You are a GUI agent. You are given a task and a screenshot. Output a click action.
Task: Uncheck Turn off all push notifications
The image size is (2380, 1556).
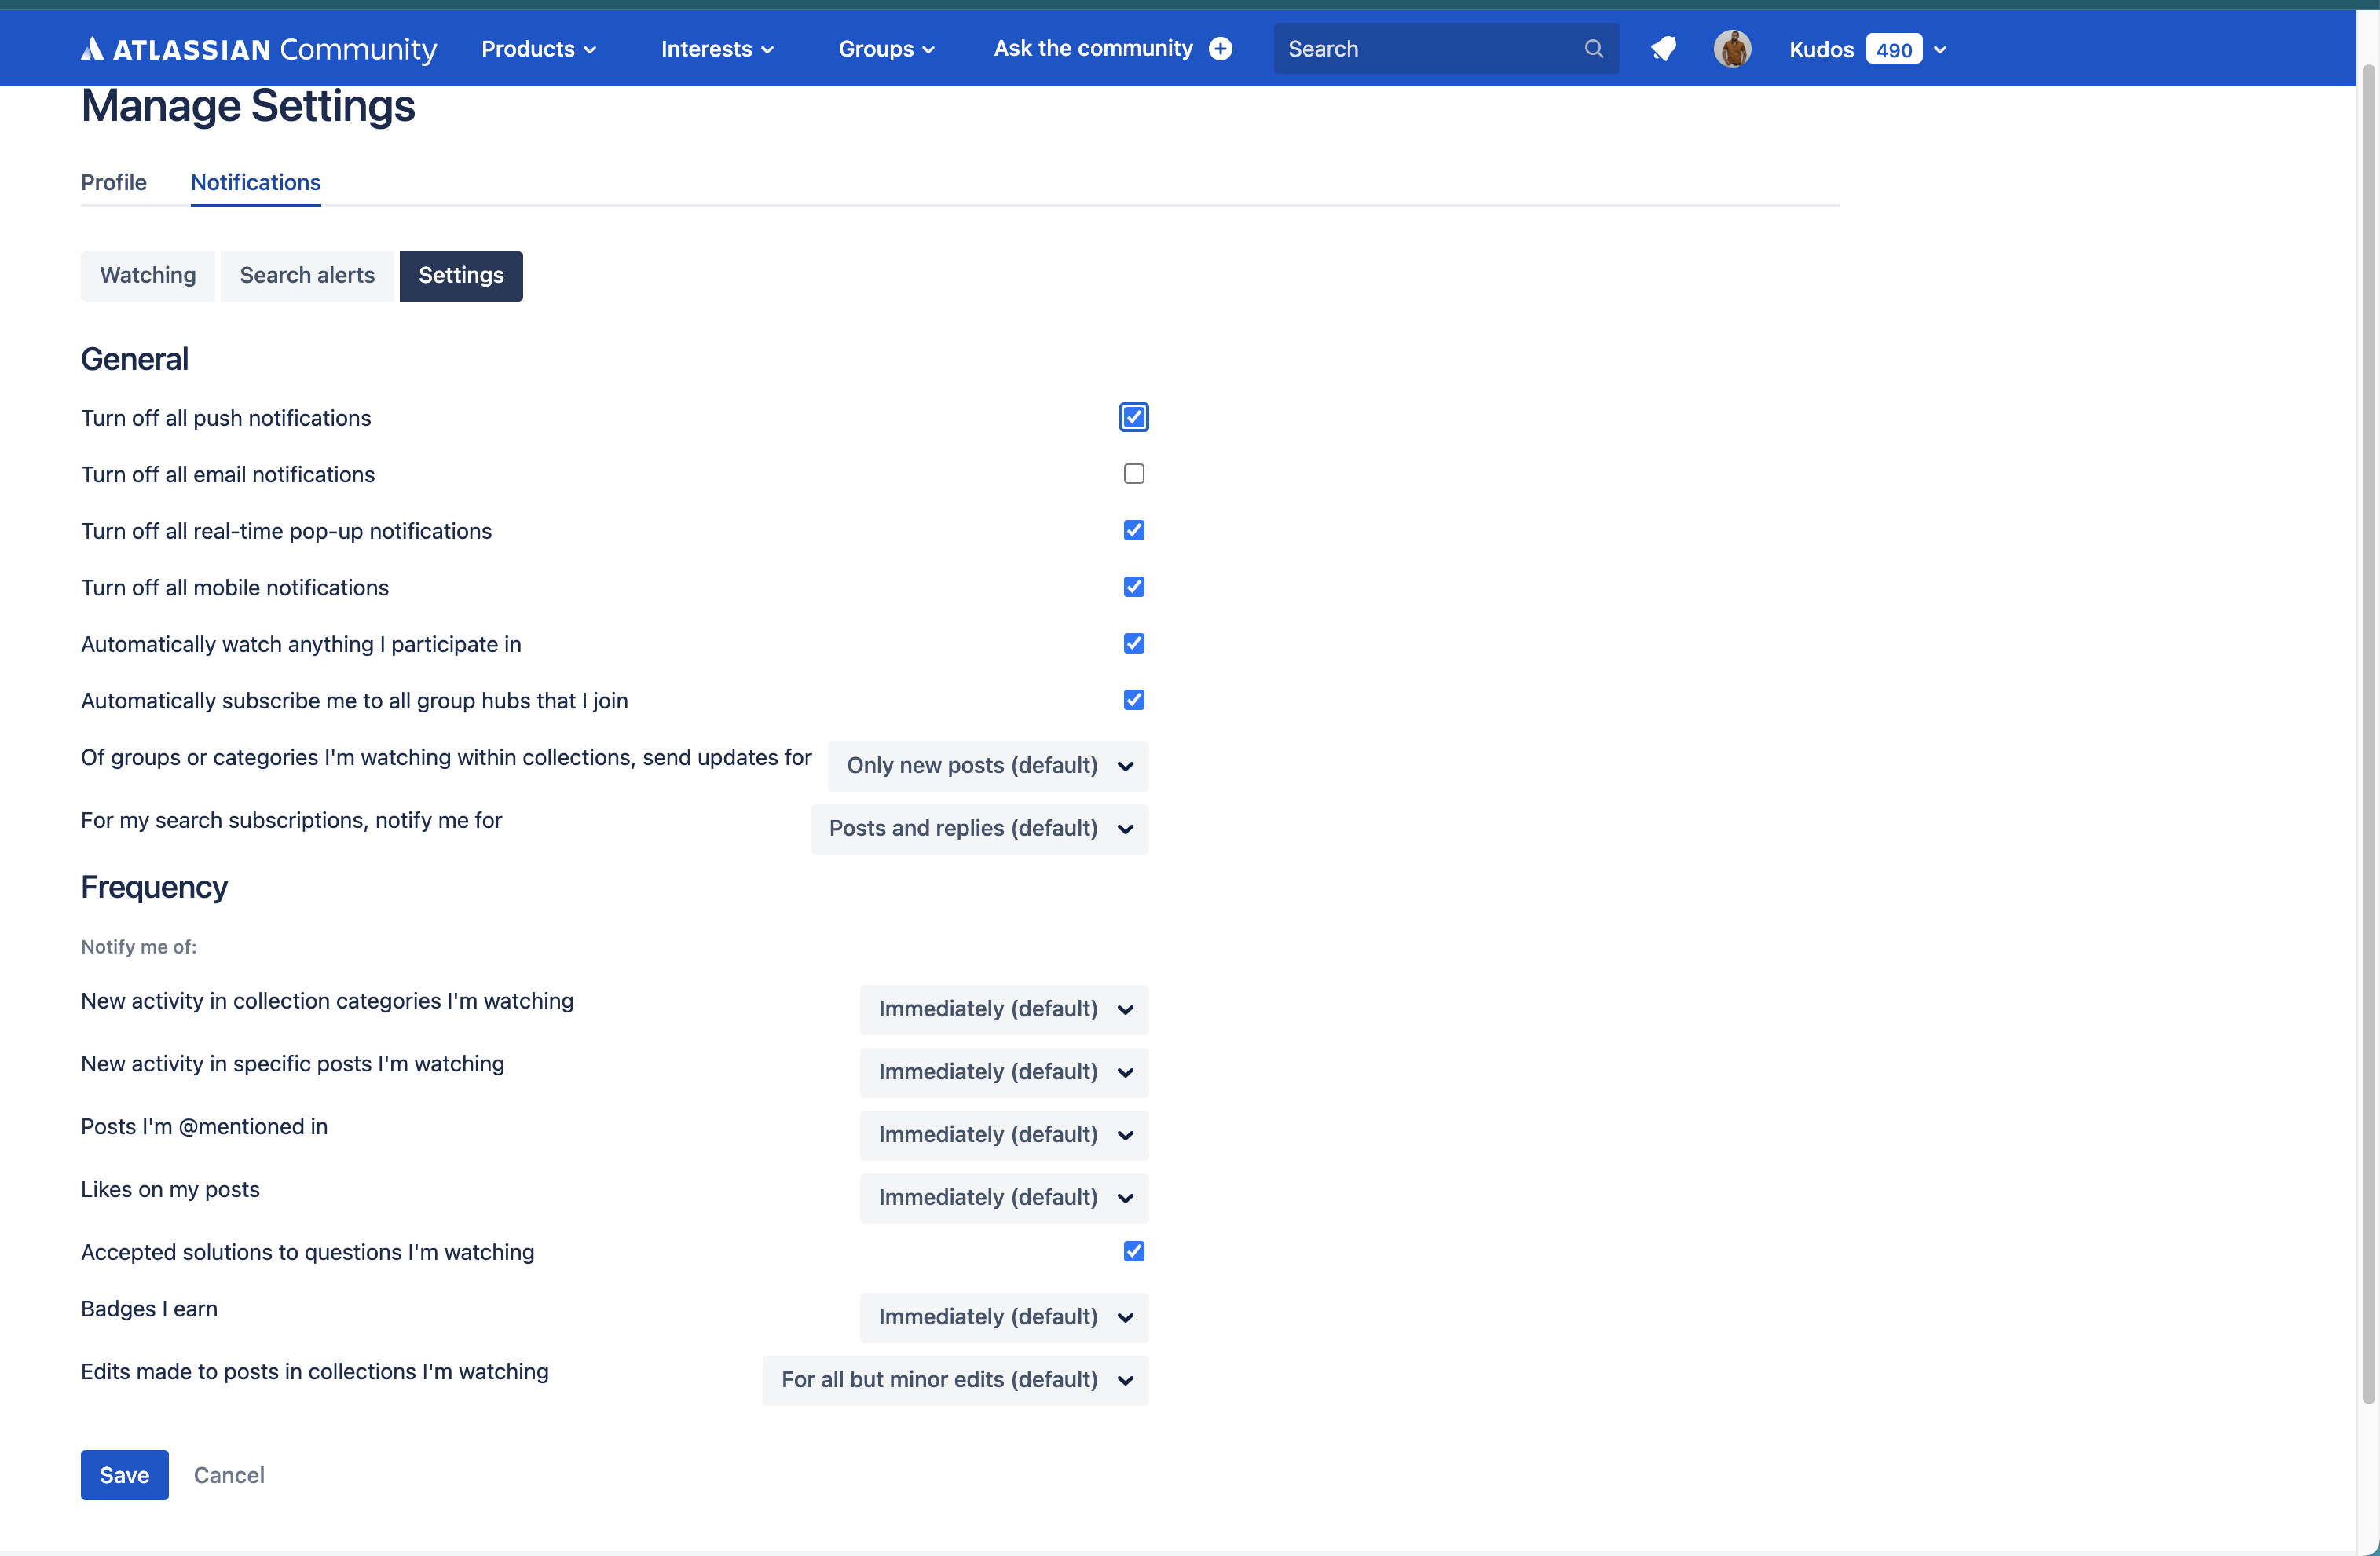[x=1133, y=417]
